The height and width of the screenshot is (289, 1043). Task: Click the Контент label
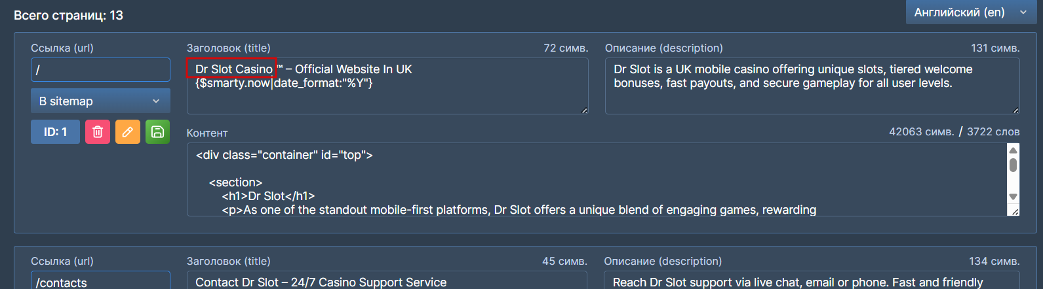pyautogui.click(x=207, y=133)
